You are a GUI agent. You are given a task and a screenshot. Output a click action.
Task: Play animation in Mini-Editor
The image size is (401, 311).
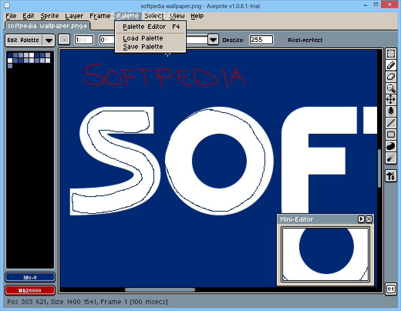point(361,219)
